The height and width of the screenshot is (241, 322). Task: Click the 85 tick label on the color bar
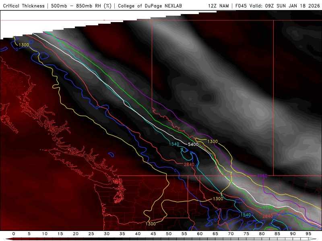click(277, 234)
